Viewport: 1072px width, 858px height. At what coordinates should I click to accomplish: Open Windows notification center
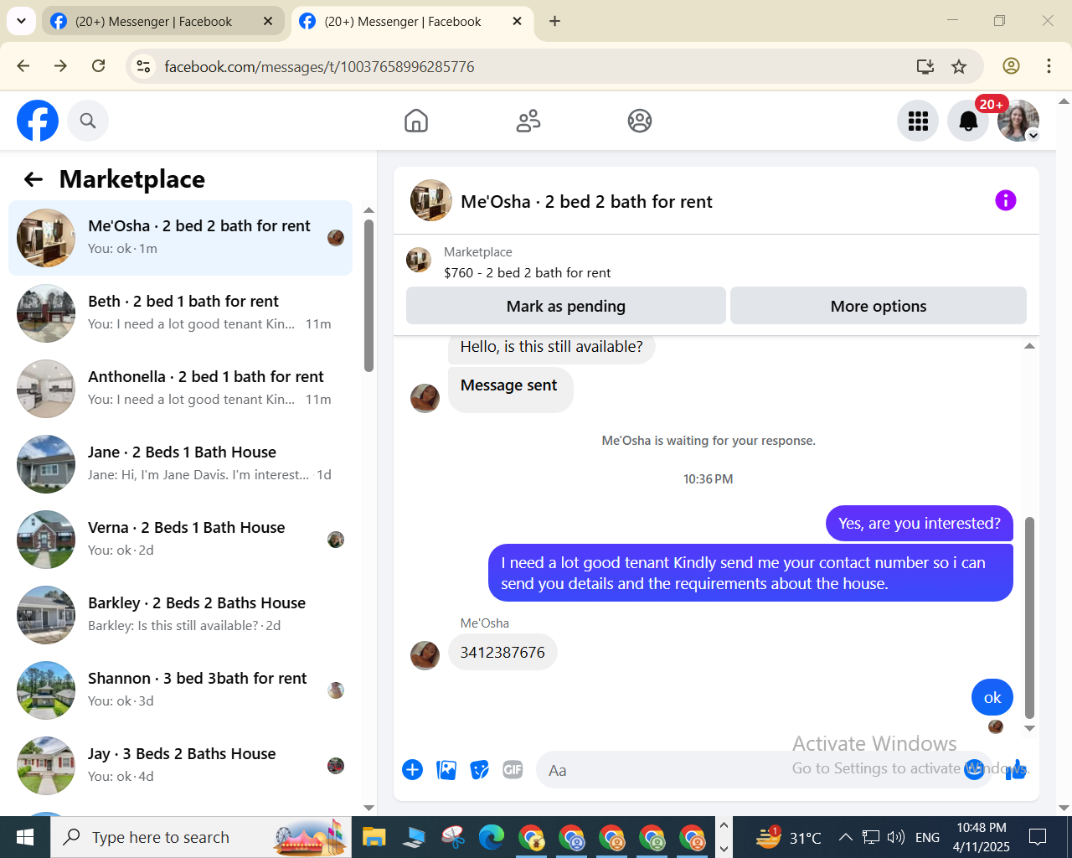(x=1038, y=837)
